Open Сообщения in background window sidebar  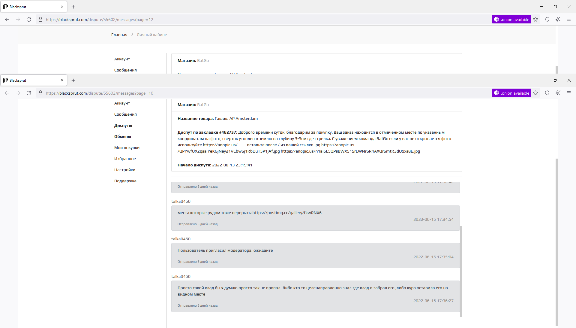(125, 70)
